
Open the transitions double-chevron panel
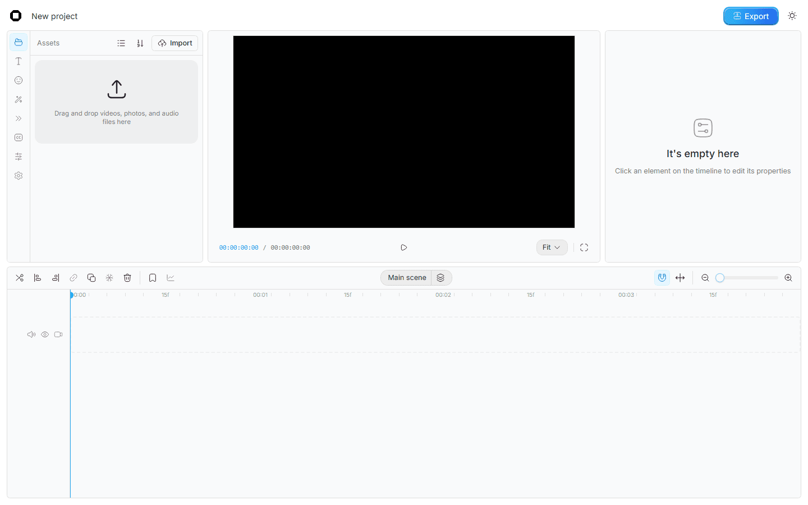click(x=19, y=118)
